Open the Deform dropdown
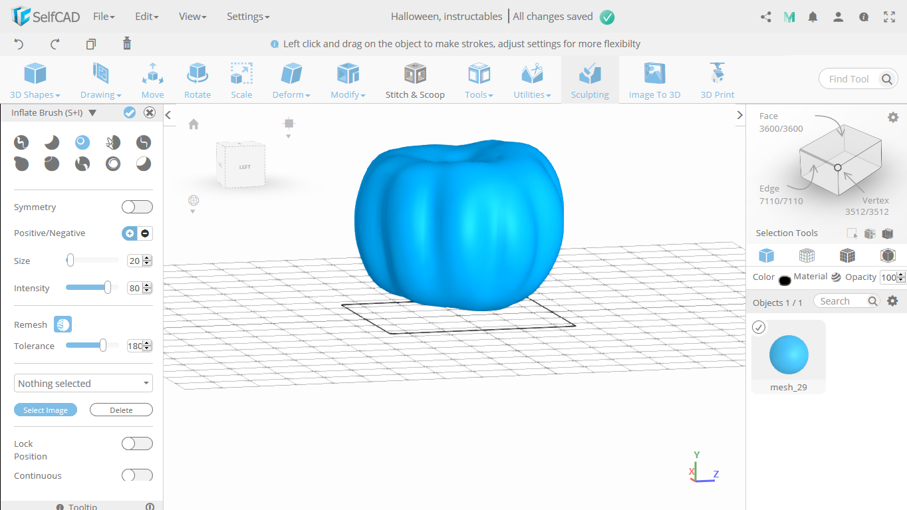The height and width of the screenshot is (510, 907). tap(291, 80)
